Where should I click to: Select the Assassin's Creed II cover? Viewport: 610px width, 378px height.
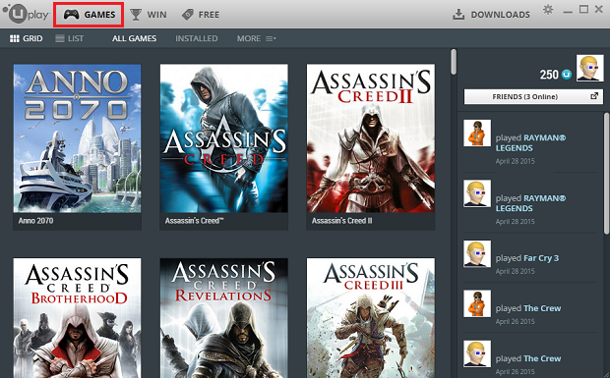click(371, 138)
